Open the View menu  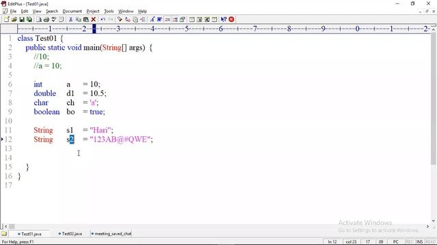(x=37, y=12)
